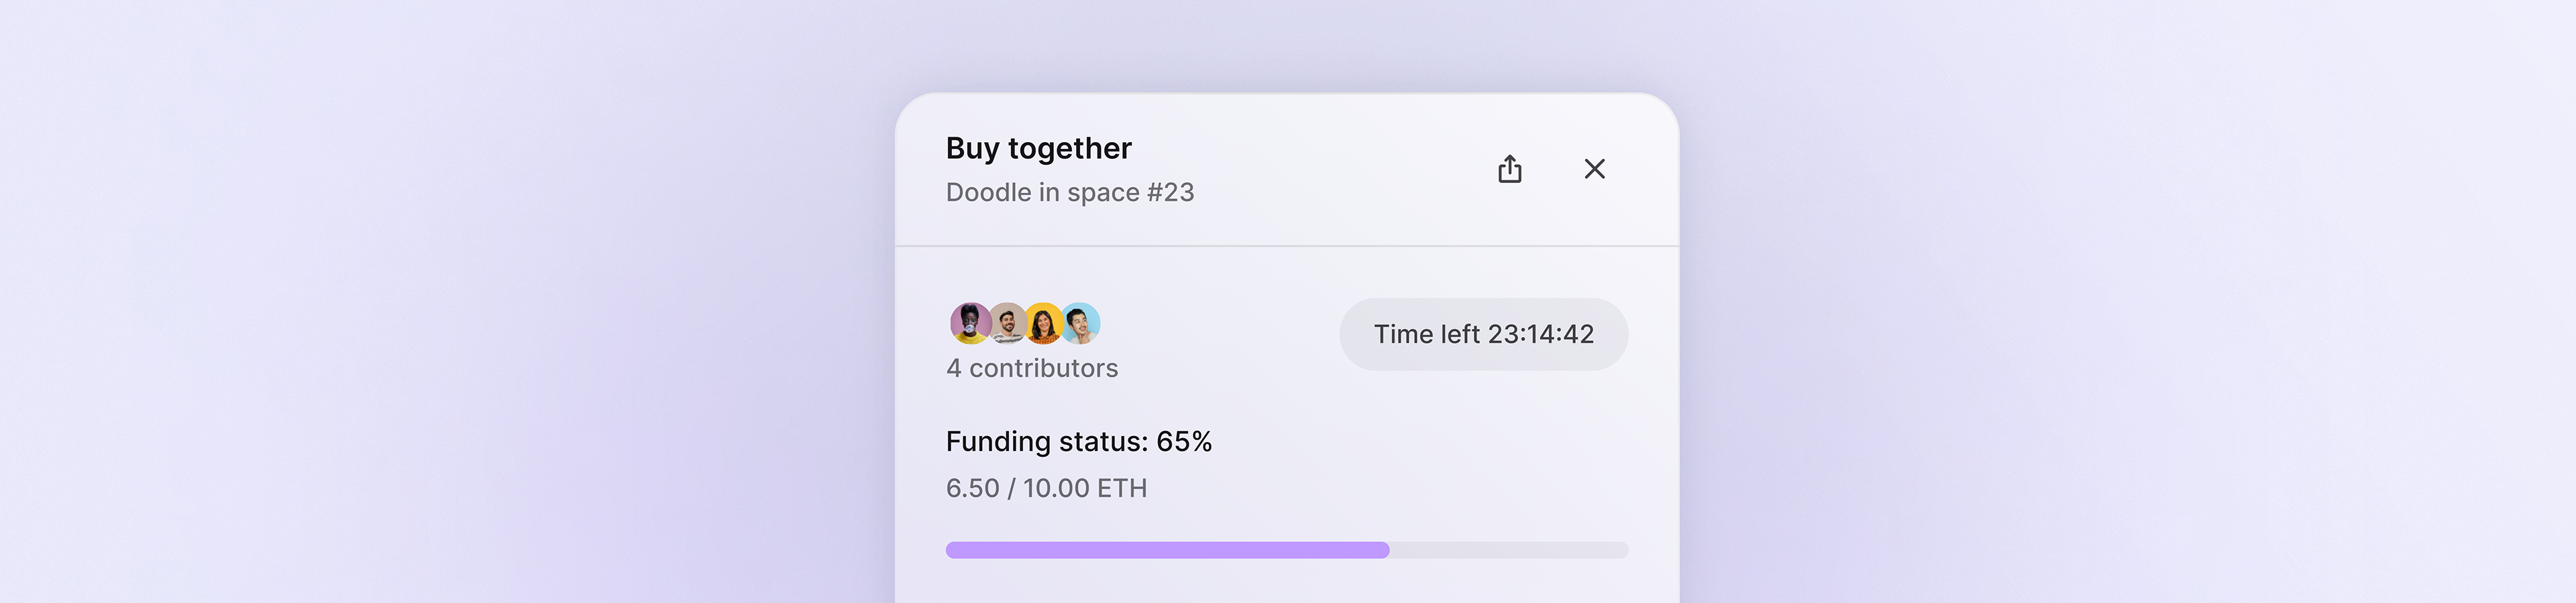Click the 6.50 raised amount
The height and width of the screenshot is (603, 2576).
coord(972,488)
